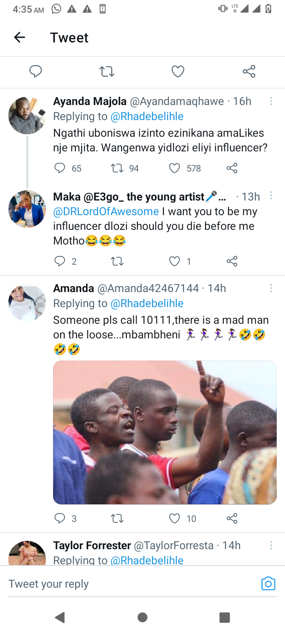Open the @DRLordOfAwesome mention link
285x634 pixels.
(106, 212)
